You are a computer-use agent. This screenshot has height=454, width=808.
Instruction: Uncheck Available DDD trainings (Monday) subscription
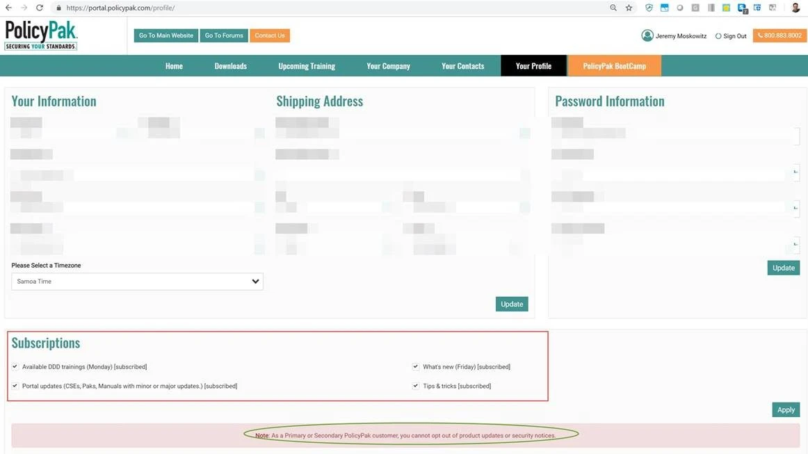[15, 366]
